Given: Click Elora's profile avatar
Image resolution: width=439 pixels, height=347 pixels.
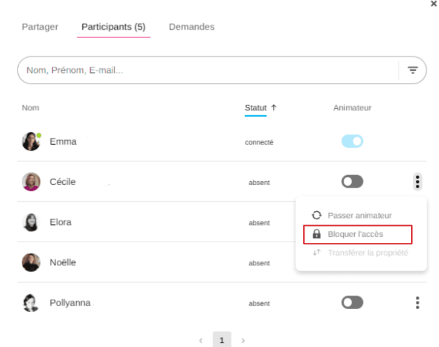Looking at the screenshot, I should (31, 222).
